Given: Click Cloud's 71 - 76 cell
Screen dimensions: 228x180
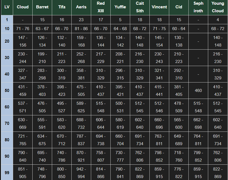Looking at the screenshot, I should [23, 29].
